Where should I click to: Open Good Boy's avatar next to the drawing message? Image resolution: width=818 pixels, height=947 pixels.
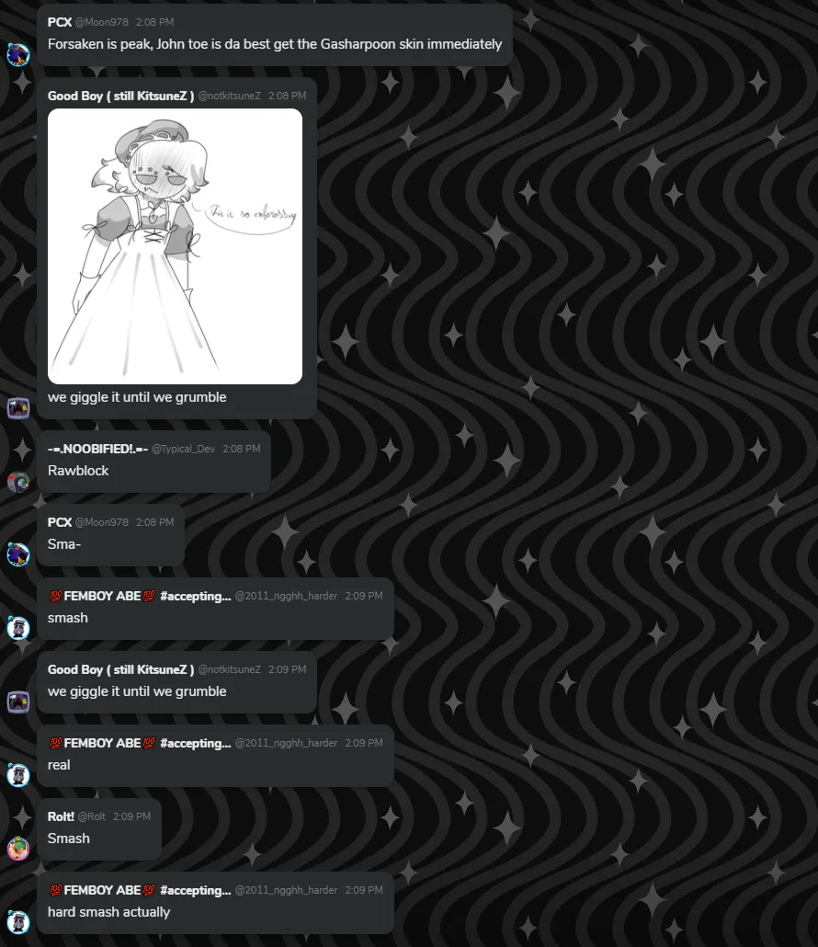(x=18, y=407)
